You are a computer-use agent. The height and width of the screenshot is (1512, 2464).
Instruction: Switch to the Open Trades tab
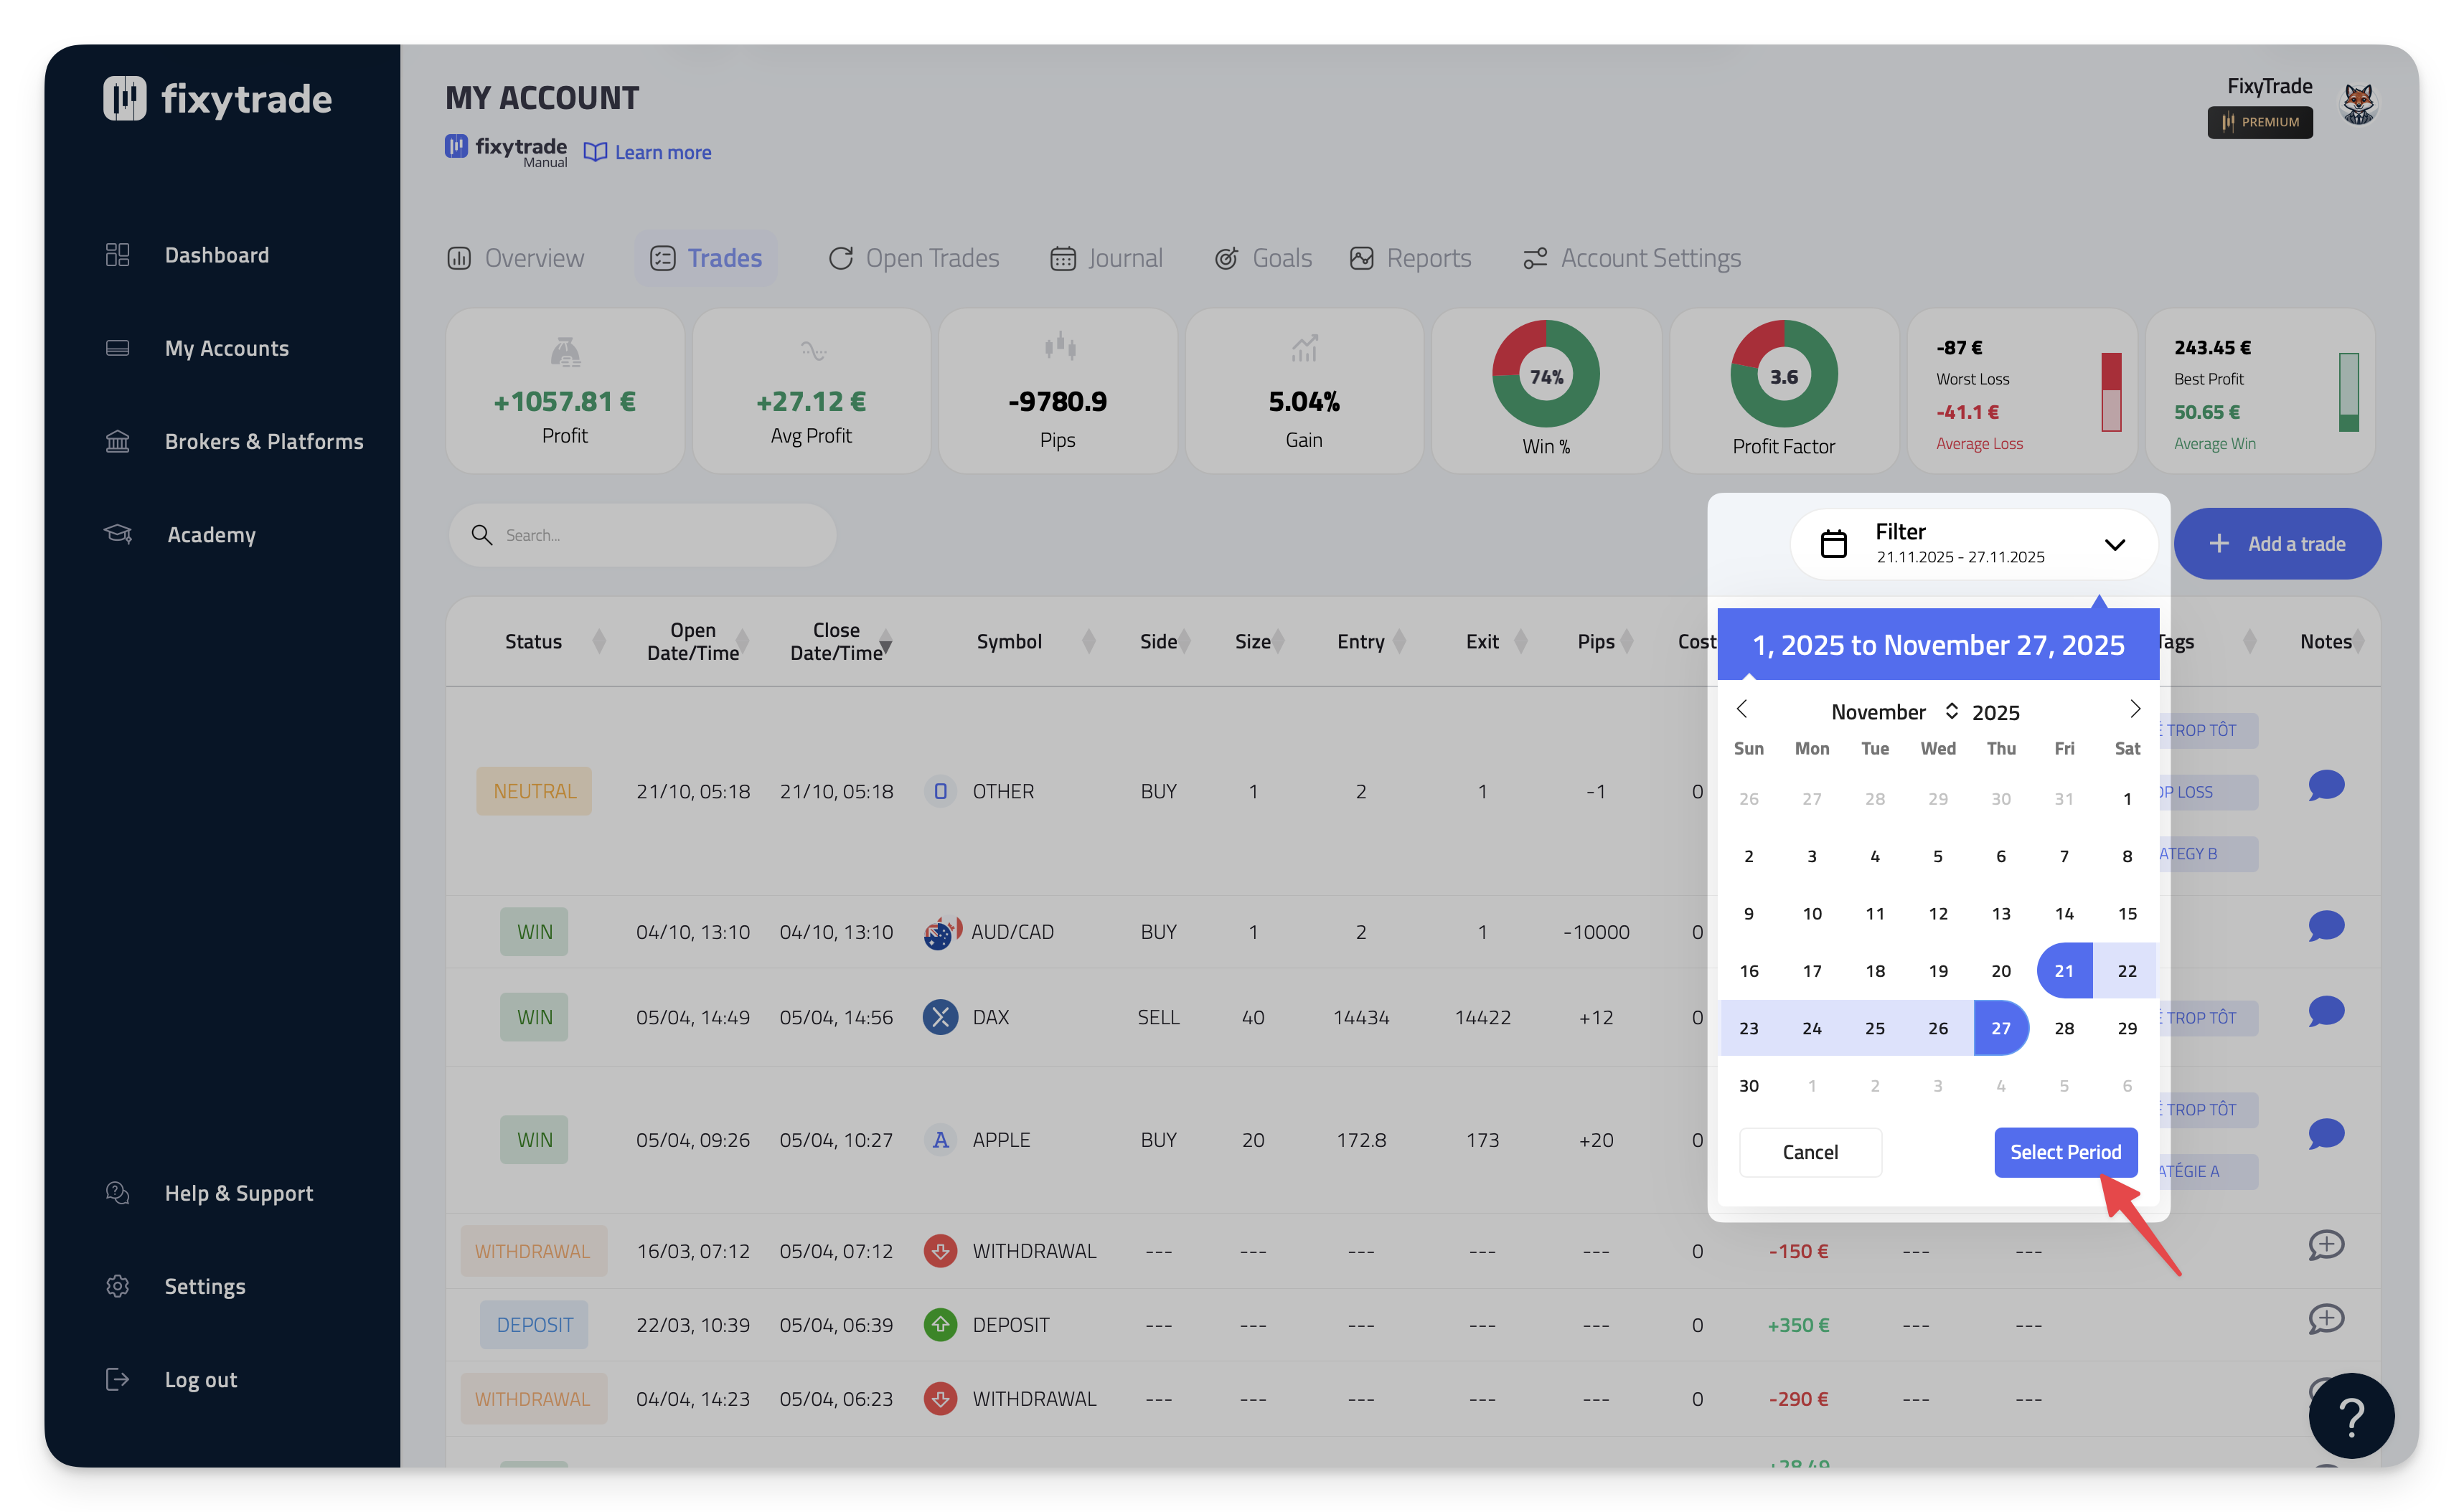(913, 258)
